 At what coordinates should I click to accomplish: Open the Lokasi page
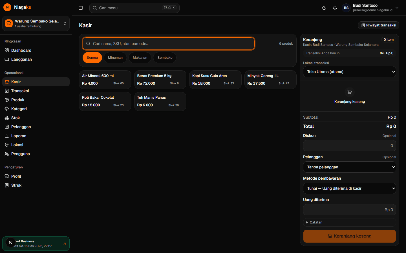(36, 145)
